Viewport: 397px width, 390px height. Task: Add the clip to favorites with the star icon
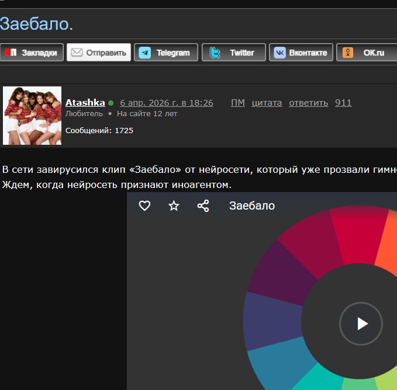pos(174,206)
